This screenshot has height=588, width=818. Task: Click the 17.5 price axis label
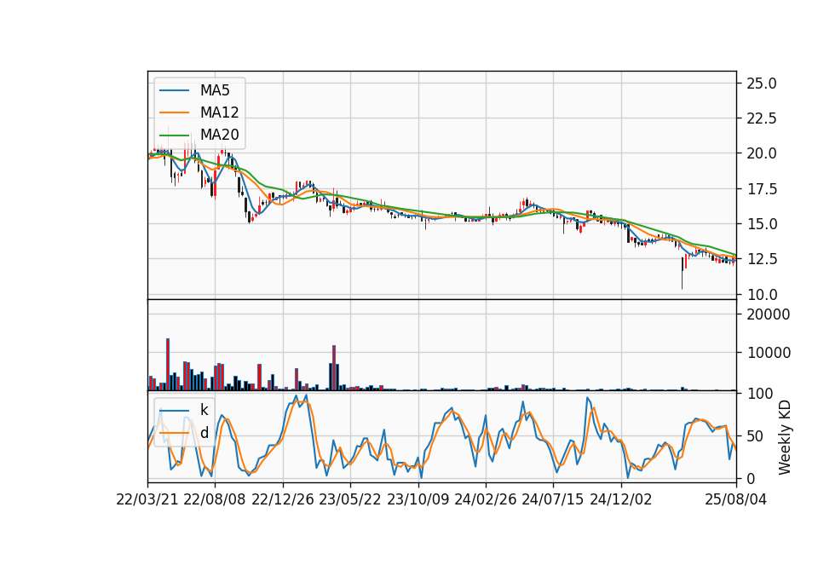click(x=762, y=189)
